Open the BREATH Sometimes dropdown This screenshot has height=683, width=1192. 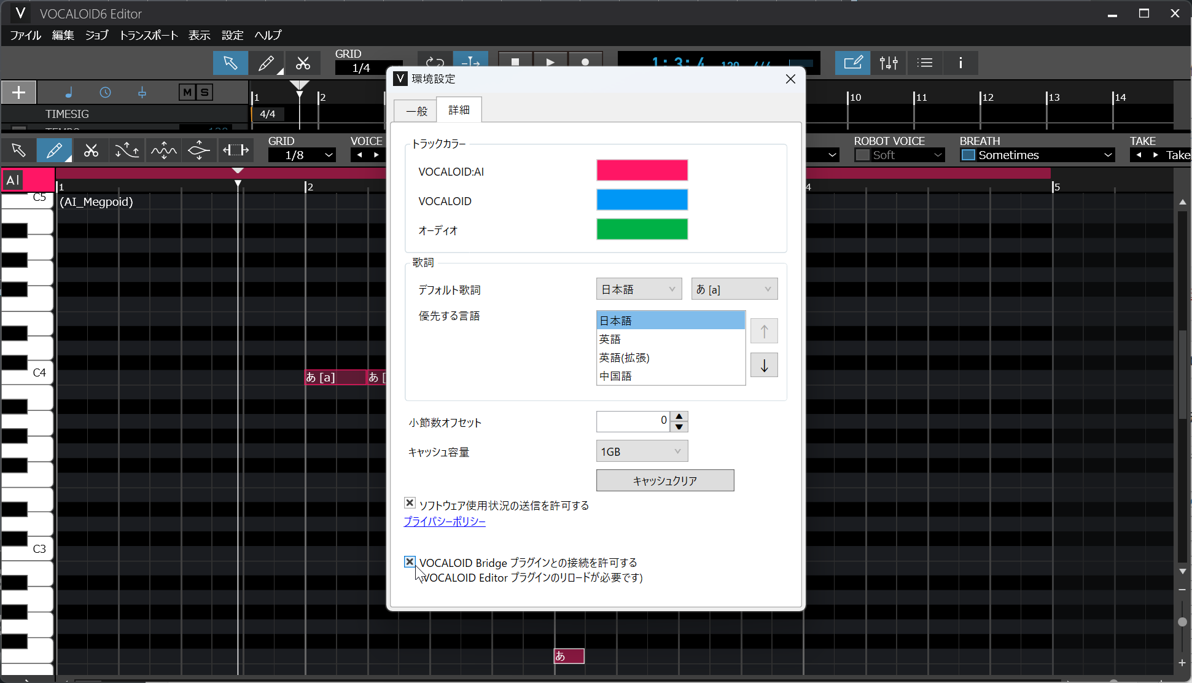tap(1045, 155)
